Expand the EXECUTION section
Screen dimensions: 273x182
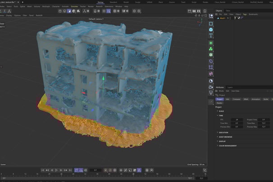(x=223, y=132)
